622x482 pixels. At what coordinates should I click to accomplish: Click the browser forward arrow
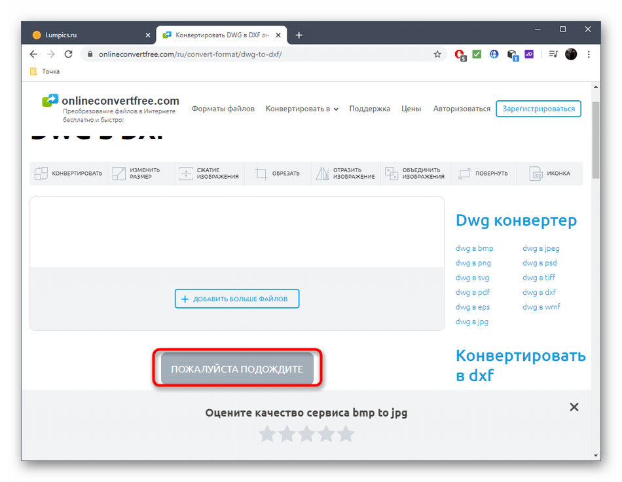51,54
